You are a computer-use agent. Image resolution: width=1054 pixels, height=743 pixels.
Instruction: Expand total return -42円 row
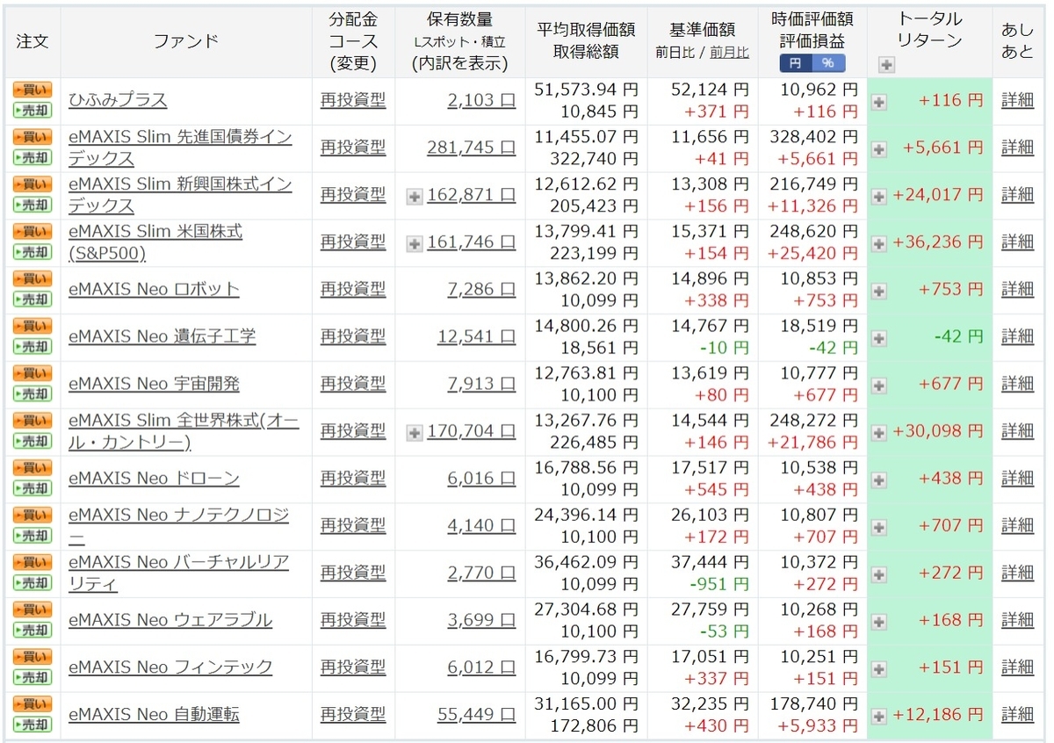coord(879,339)
